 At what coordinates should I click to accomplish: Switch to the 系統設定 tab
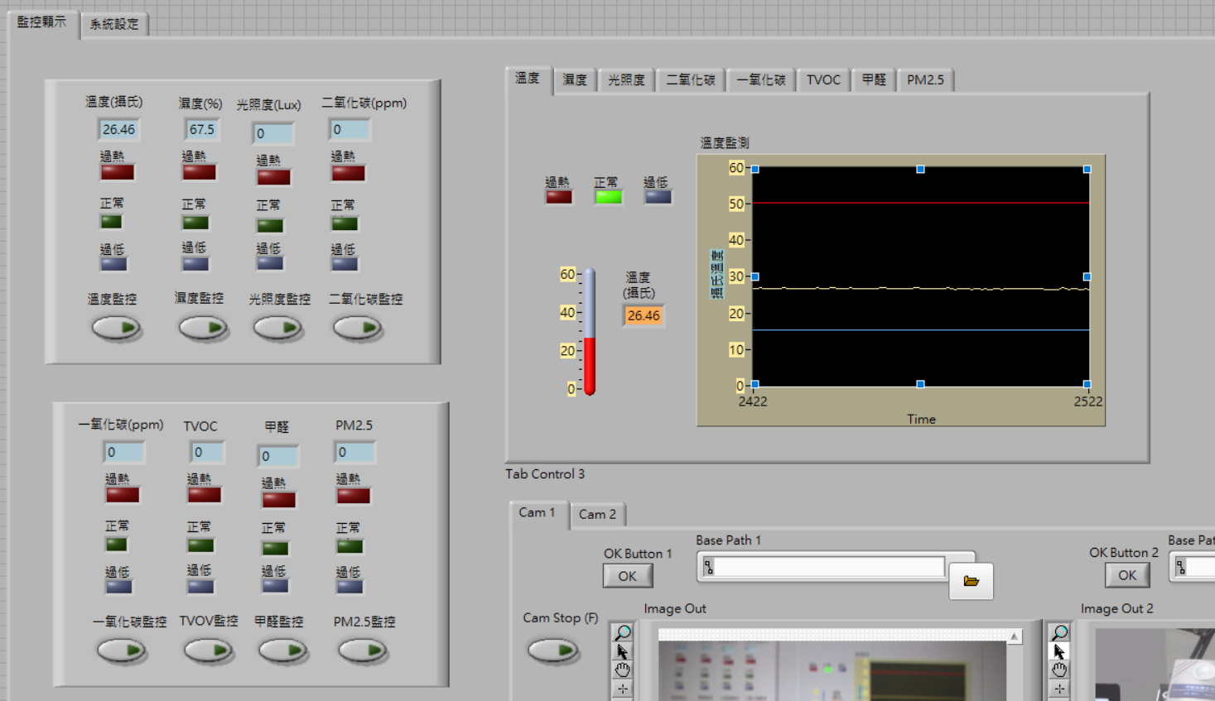click(x=114, y=24)
